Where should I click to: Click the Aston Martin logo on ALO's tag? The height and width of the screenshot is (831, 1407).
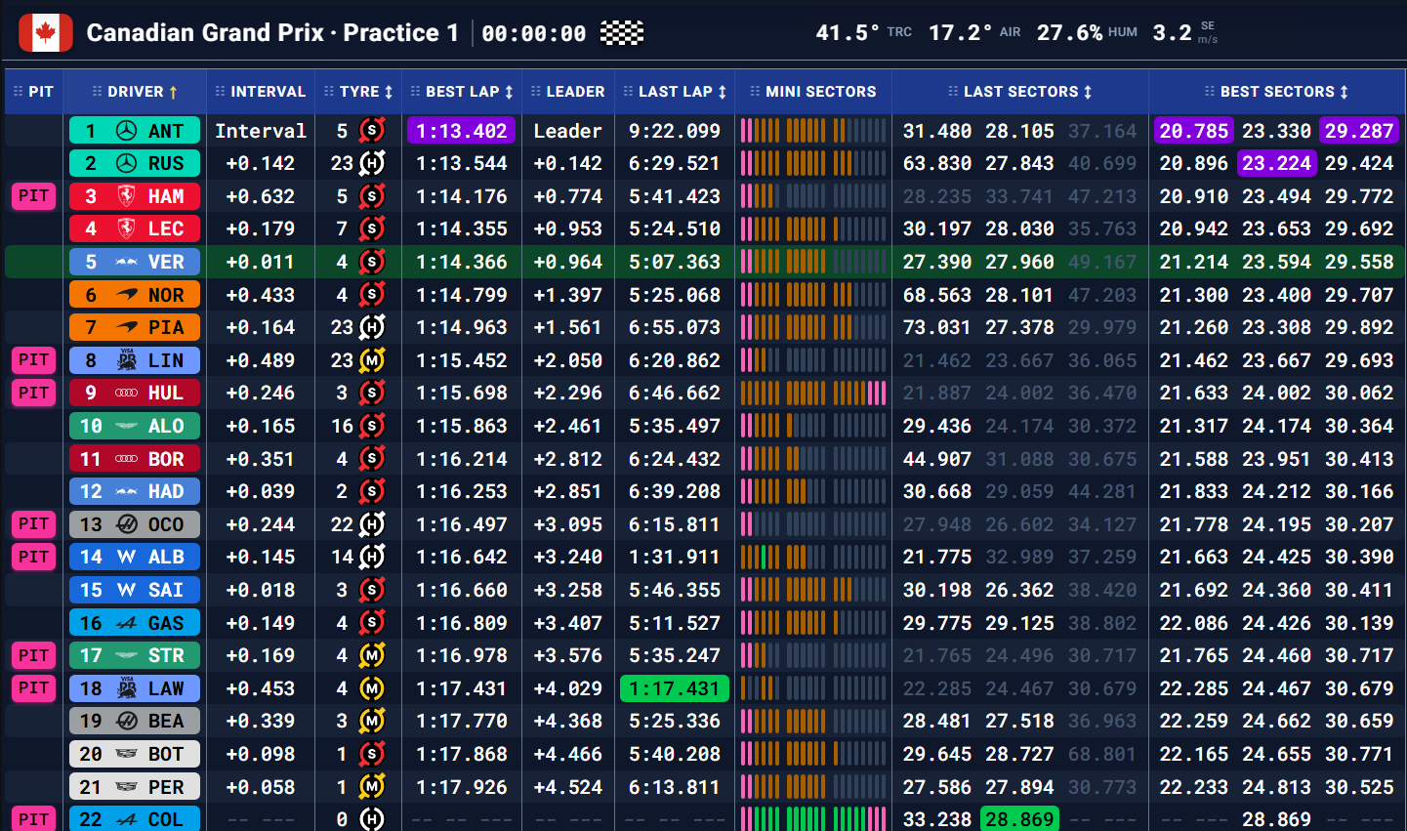[x=126, y=426]
